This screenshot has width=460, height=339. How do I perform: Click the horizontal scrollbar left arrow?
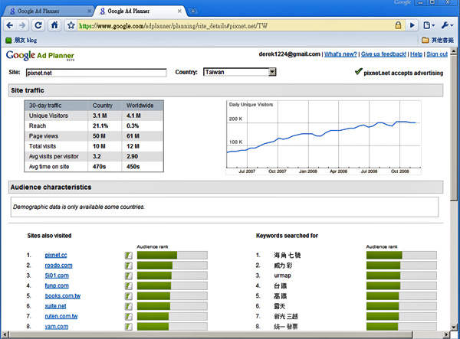(5, 334)
